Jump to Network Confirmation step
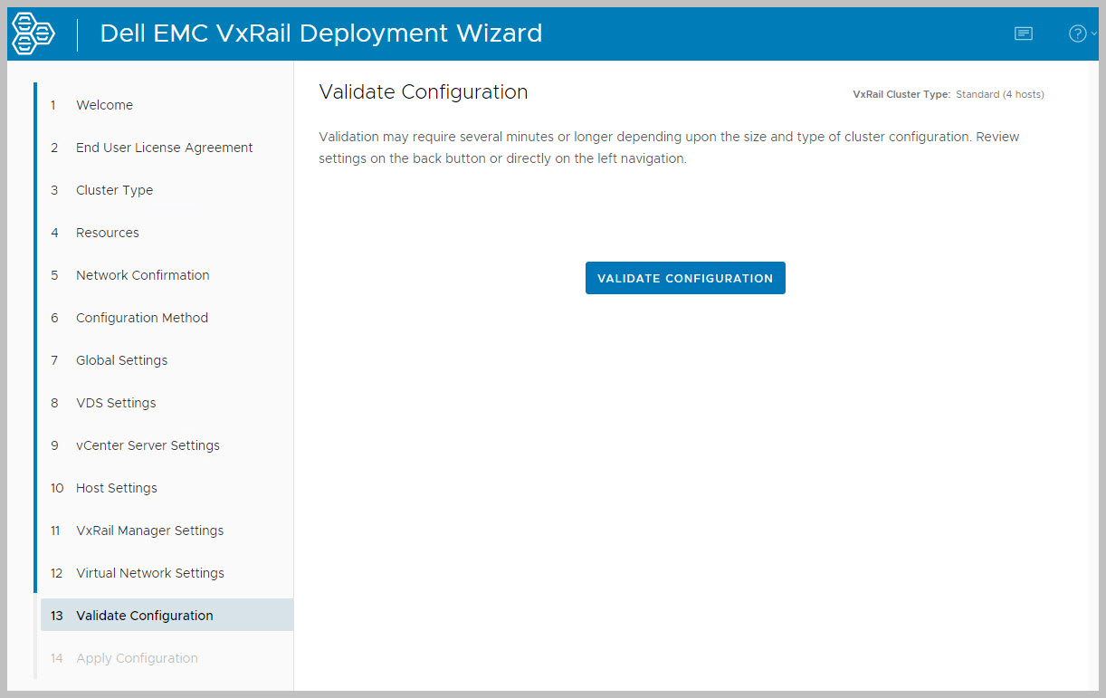1106x698 pixels. 142,275
